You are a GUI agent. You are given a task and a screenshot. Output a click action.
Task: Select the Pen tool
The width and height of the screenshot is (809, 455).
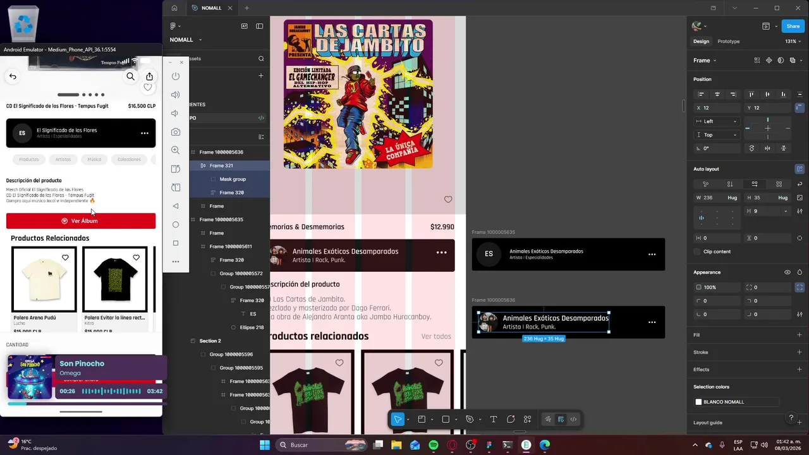(x=470, y=419)
